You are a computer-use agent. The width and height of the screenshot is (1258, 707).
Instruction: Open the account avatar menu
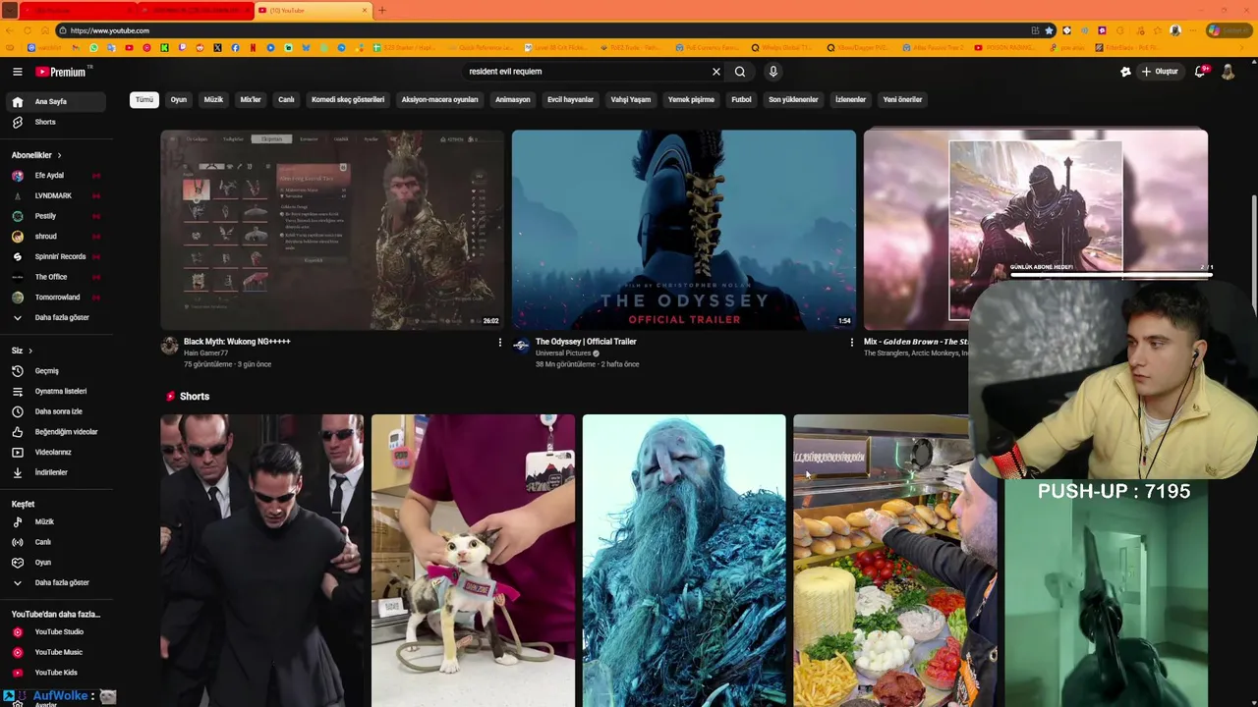pyautogui.click(x=1228, y=72)
